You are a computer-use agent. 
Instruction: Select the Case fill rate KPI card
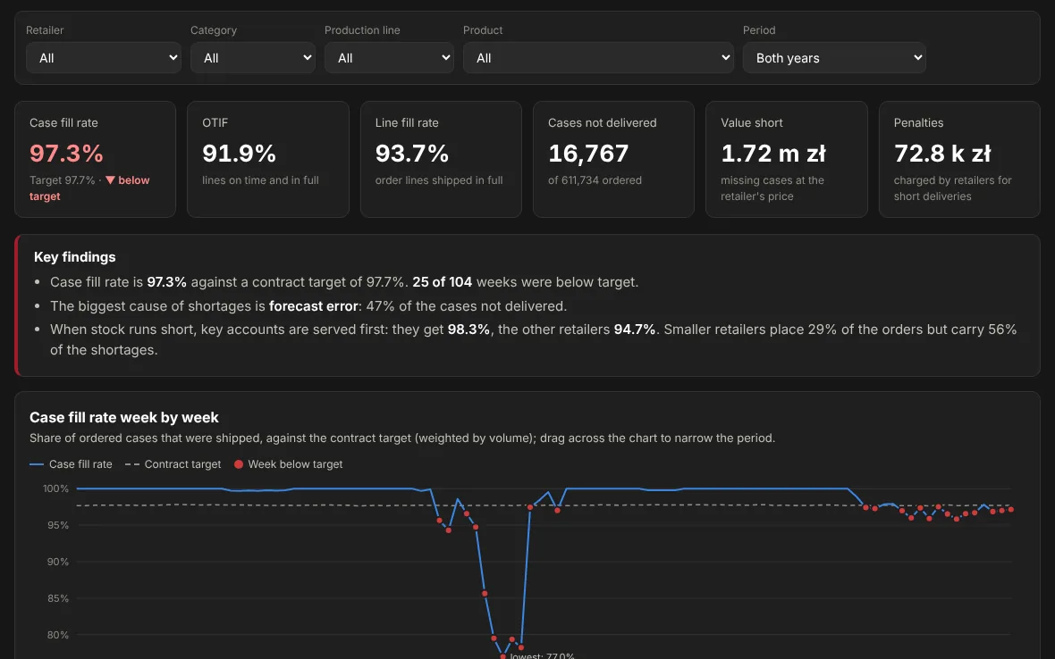click(95, 159)
